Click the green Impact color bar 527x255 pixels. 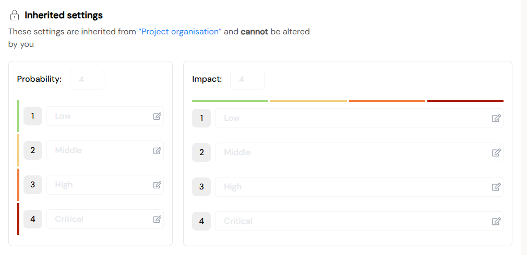[230, 101]
